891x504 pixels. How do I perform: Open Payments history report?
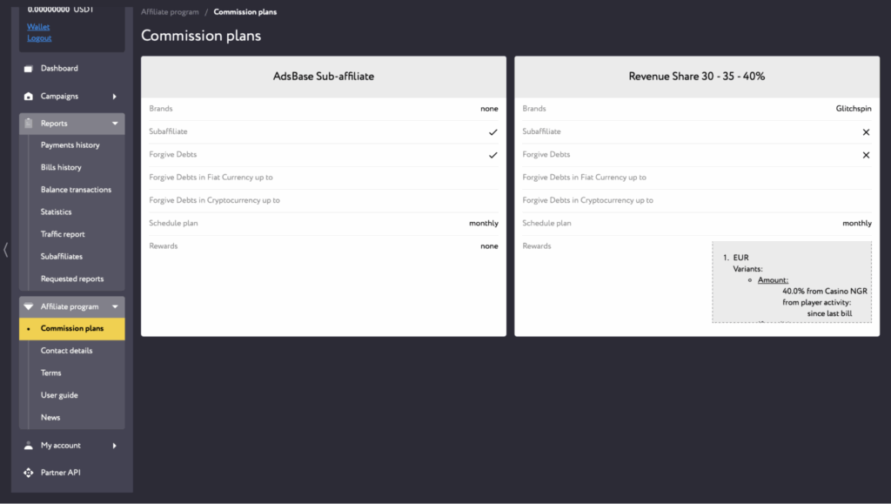click(x=70, y=145)
